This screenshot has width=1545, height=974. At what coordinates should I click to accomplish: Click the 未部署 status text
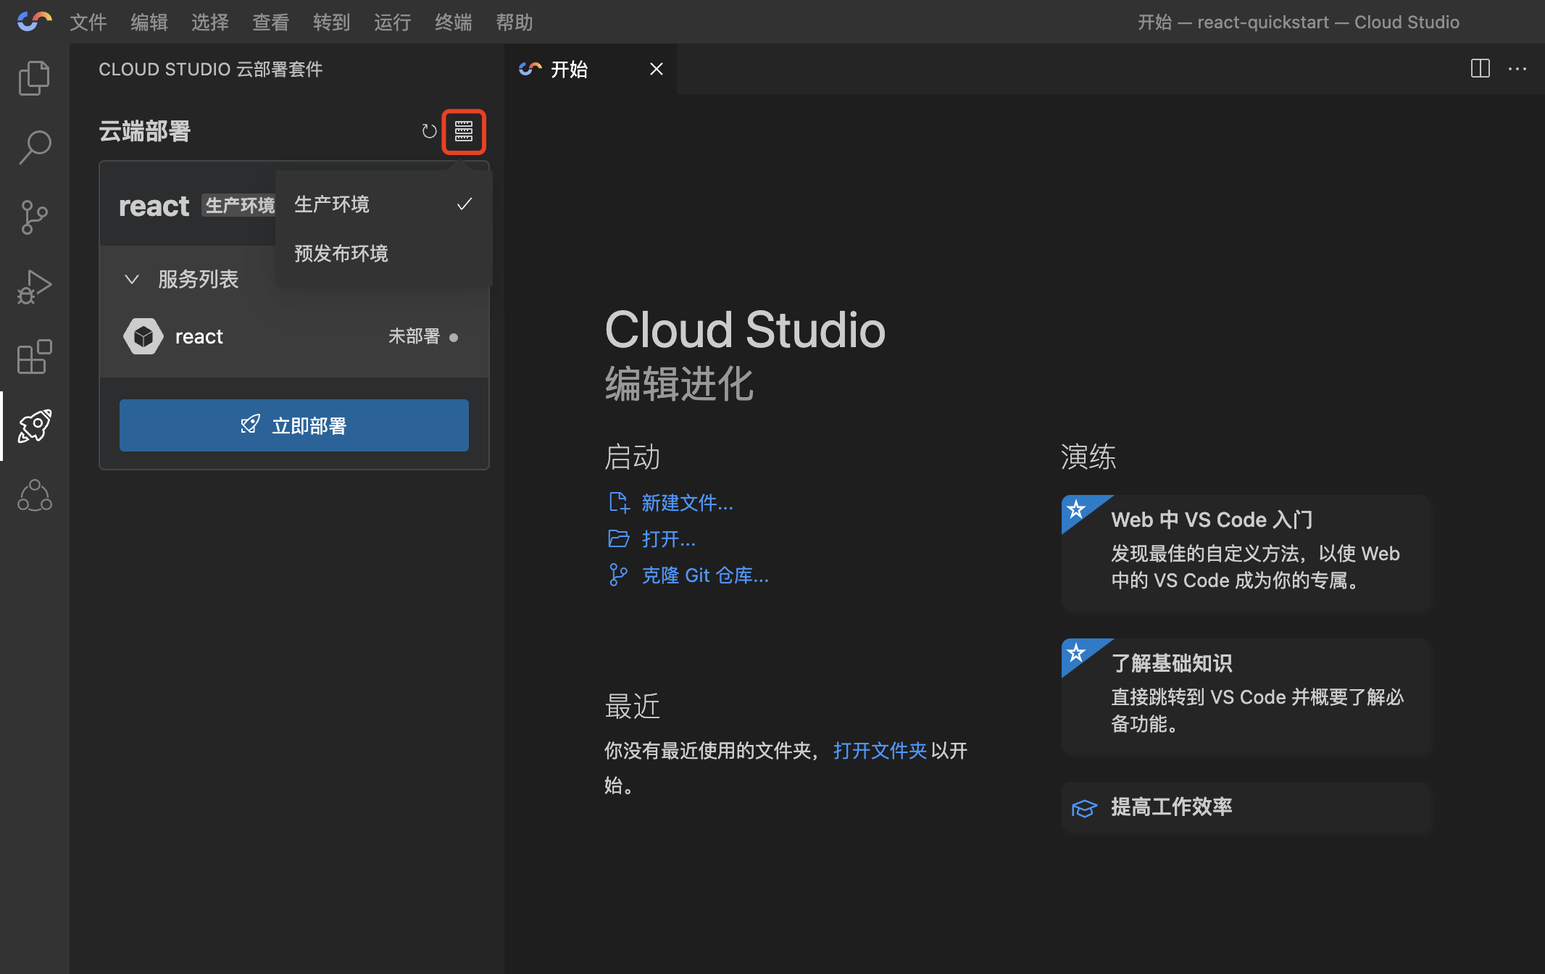[x=414, y=336]
